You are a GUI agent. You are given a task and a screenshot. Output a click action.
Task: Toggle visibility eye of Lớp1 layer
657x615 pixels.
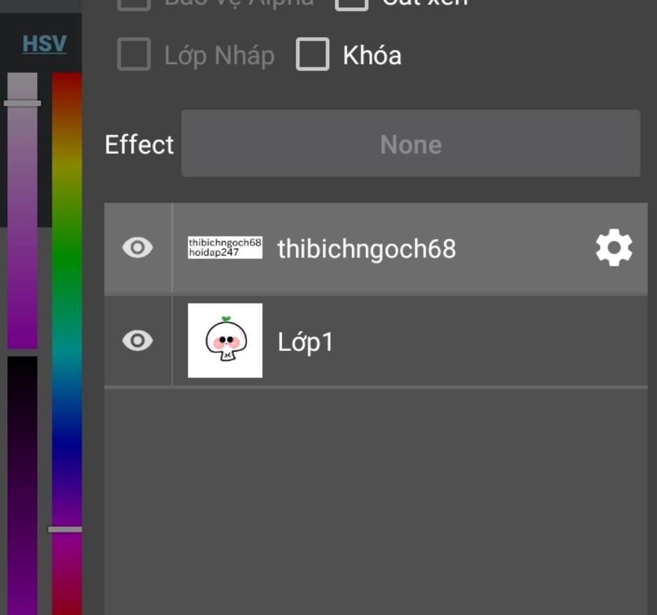click(x=137, y=341)
